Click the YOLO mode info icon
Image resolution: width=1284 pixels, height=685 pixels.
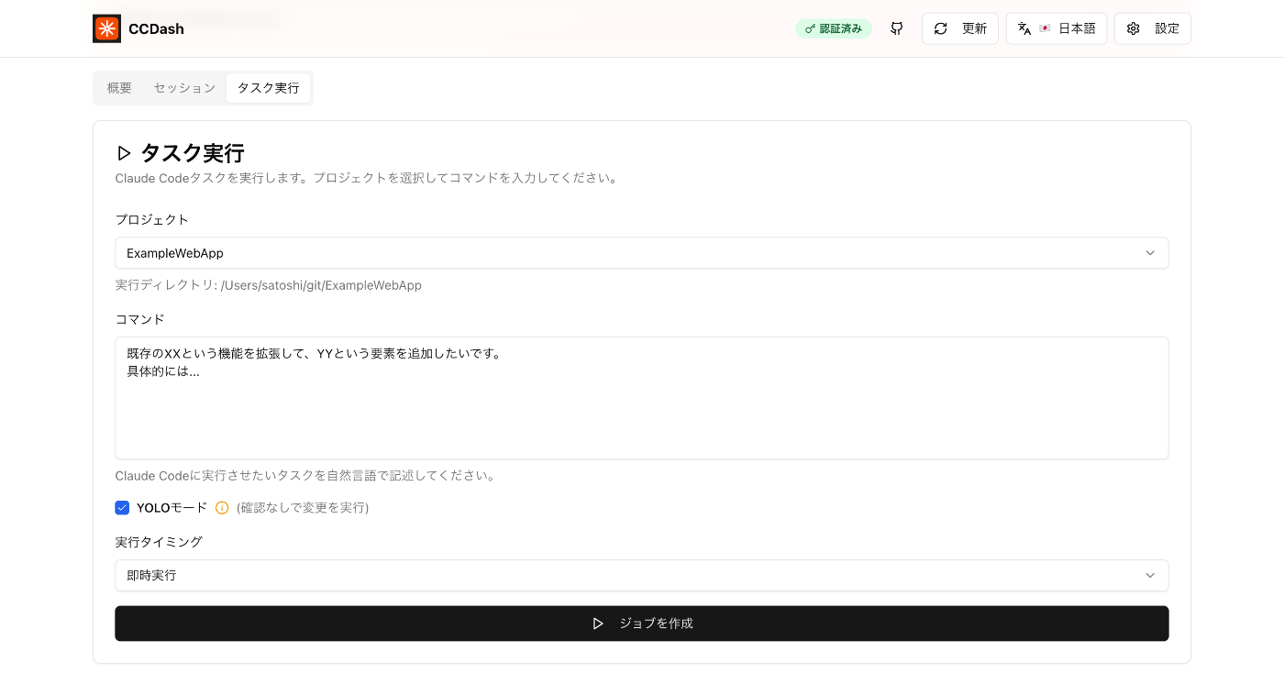coord(222,508)
